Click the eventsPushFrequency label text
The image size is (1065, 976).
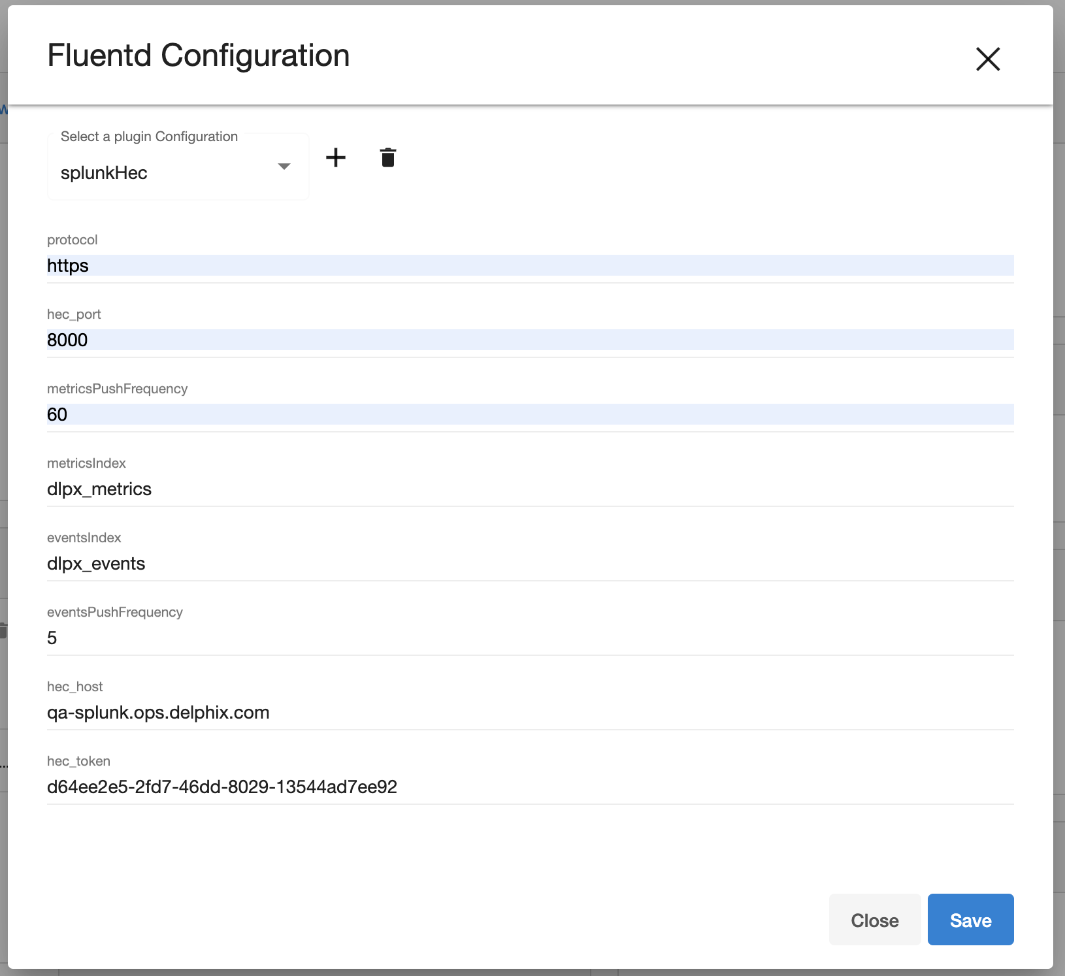click(x=114, y=612)
